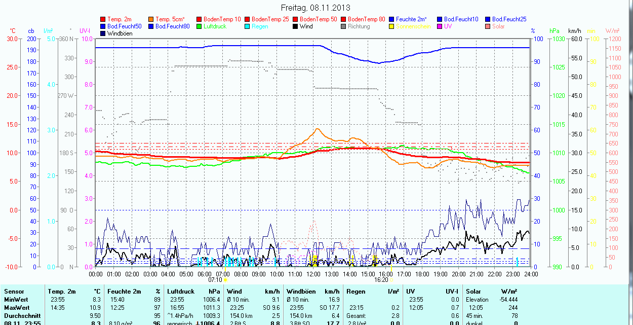Click the magenta UV legend square

440,26
